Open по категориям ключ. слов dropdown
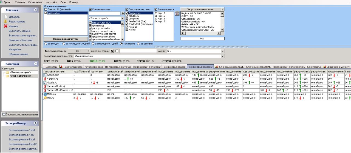The width and height of the screenshot is (351, 153). coord(222,56)
